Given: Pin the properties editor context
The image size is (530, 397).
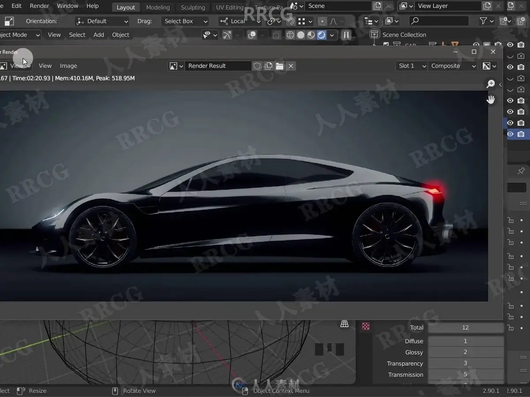Looking at the screenshot, I should [x=521, y=171].
